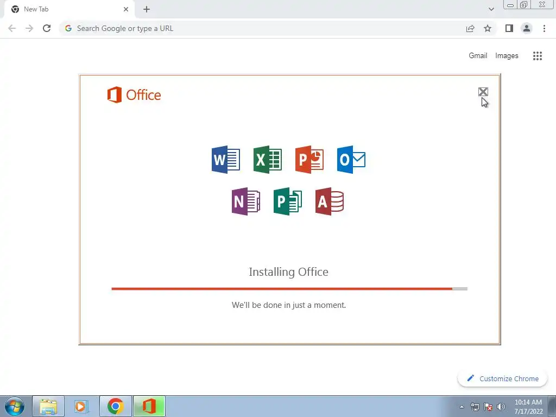
Task: Go forward in Chrome
Action: (29, 28)
